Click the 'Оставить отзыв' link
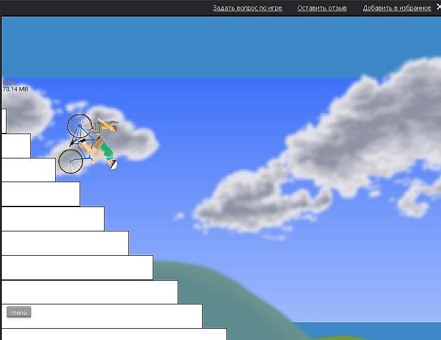This screenshot has width=441, height=340. click(322, 8)
